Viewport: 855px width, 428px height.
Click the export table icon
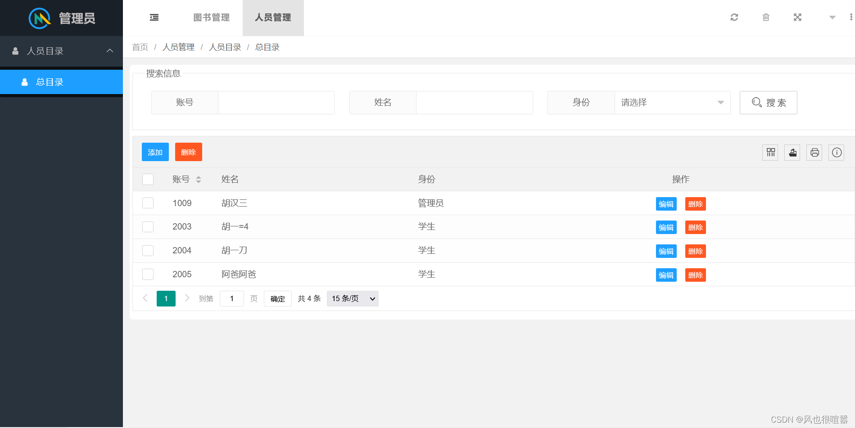coord(792,153)
